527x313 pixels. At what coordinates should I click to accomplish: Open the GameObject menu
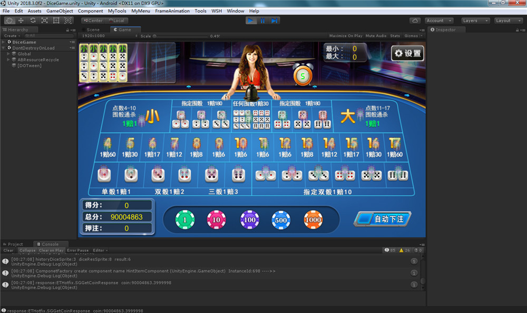click(59, 11)
